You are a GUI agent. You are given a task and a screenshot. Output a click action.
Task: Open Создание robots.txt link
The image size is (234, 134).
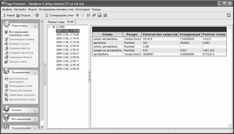click(19, 48)
